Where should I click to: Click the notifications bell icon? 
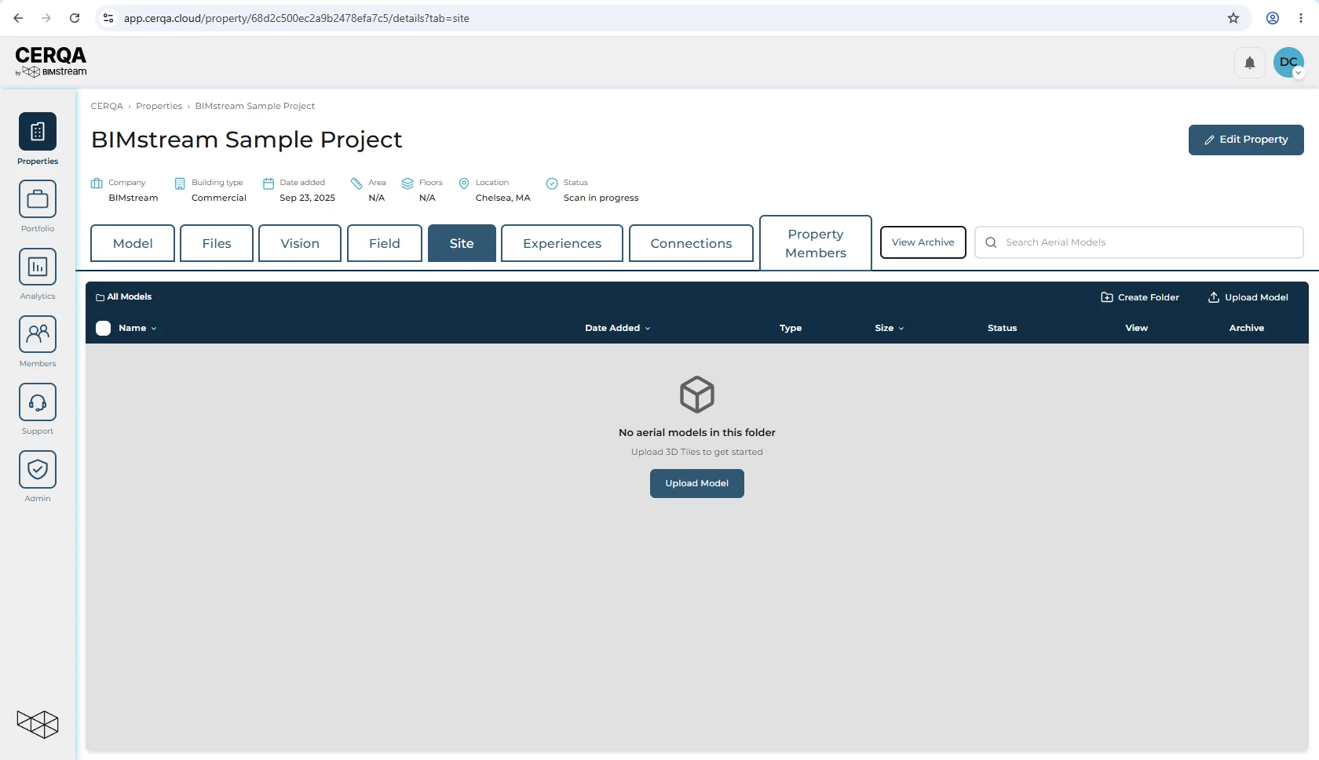coord(1249,63)
